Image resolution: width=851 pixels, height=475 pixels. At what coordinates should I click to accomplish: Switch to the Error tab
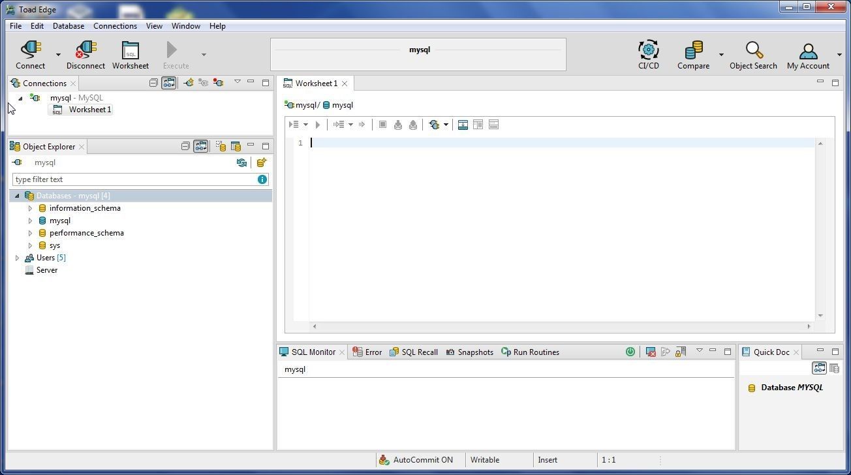(x=367, y=352)
